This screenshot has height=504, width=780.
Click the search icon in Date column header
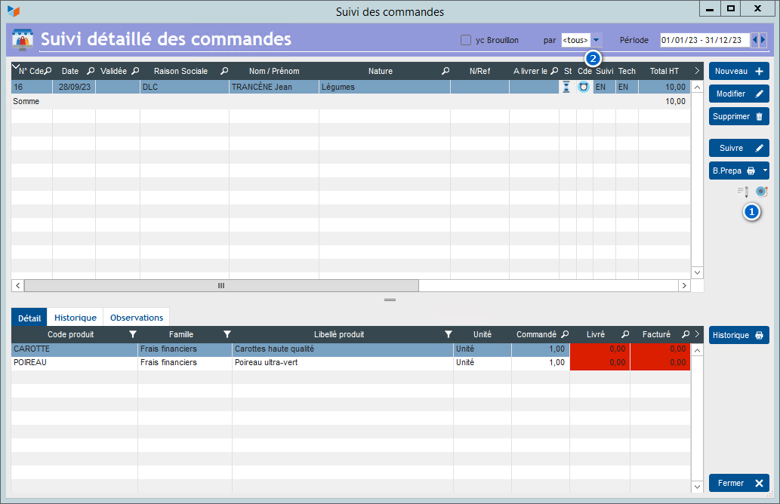[x=91, y=71]
